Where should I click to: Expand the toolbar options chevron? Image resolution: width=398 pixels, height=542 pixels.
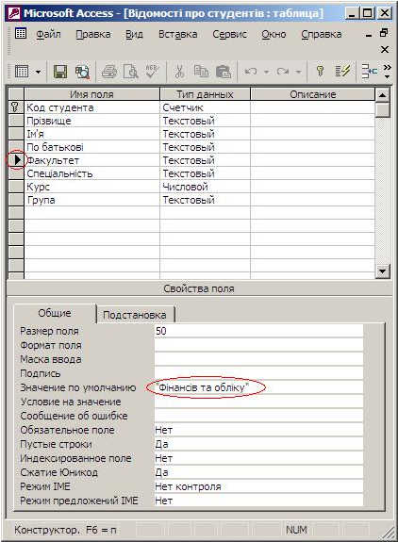388,72
